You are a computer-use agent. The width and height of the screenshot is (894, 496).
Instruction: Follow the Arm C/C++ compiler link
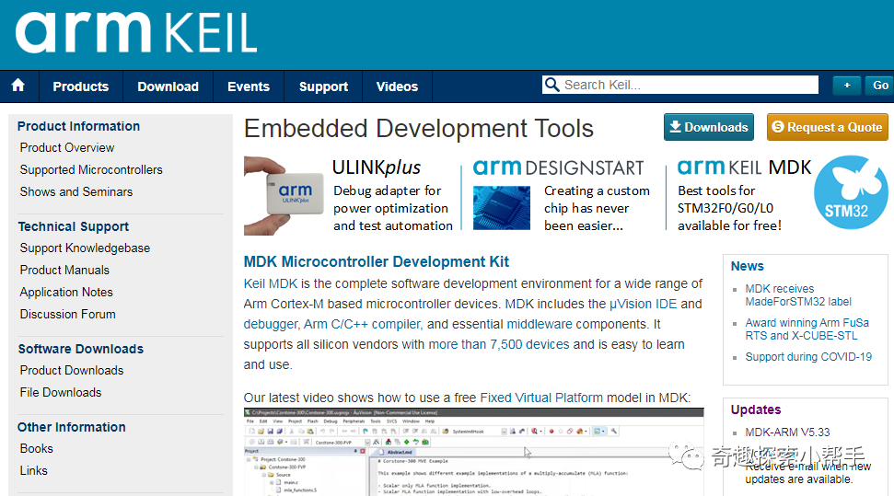(x=362, y=325)
